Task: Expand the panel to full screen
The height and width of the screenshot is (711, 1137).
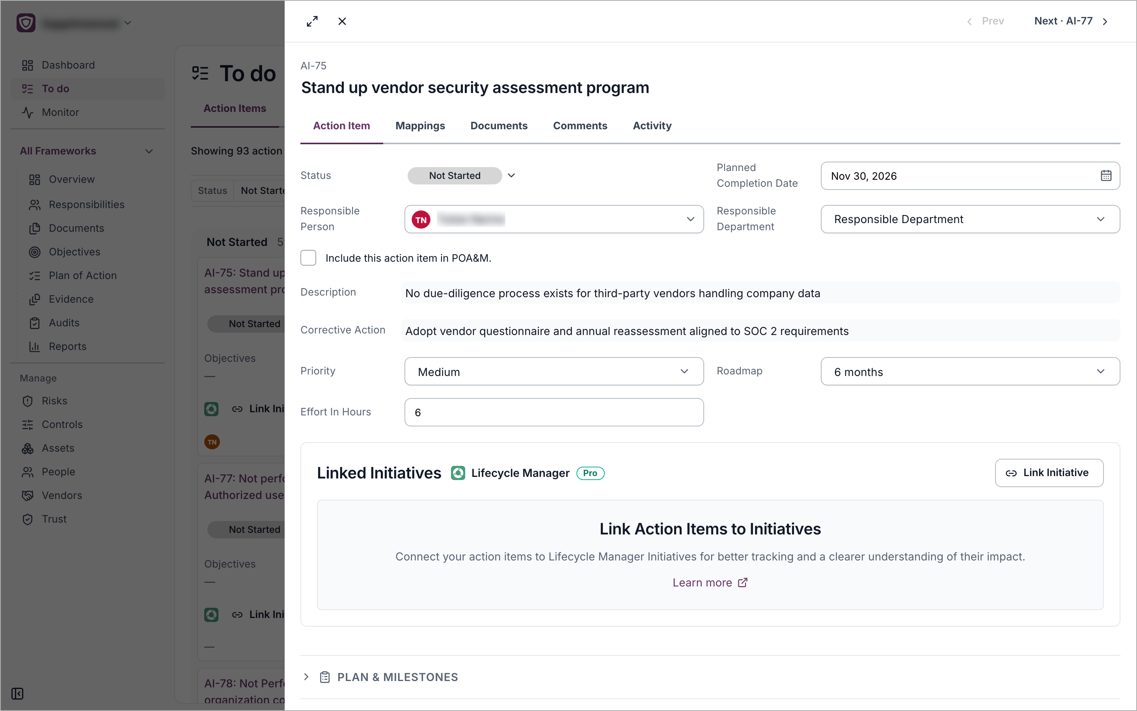Action: click(x=312, y=21)
